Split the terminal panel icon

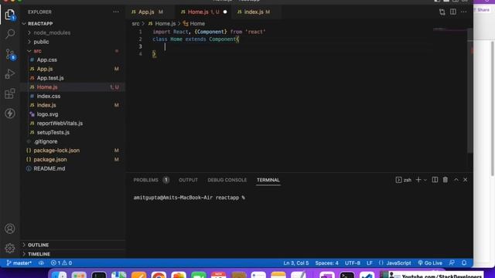point(435,180)
